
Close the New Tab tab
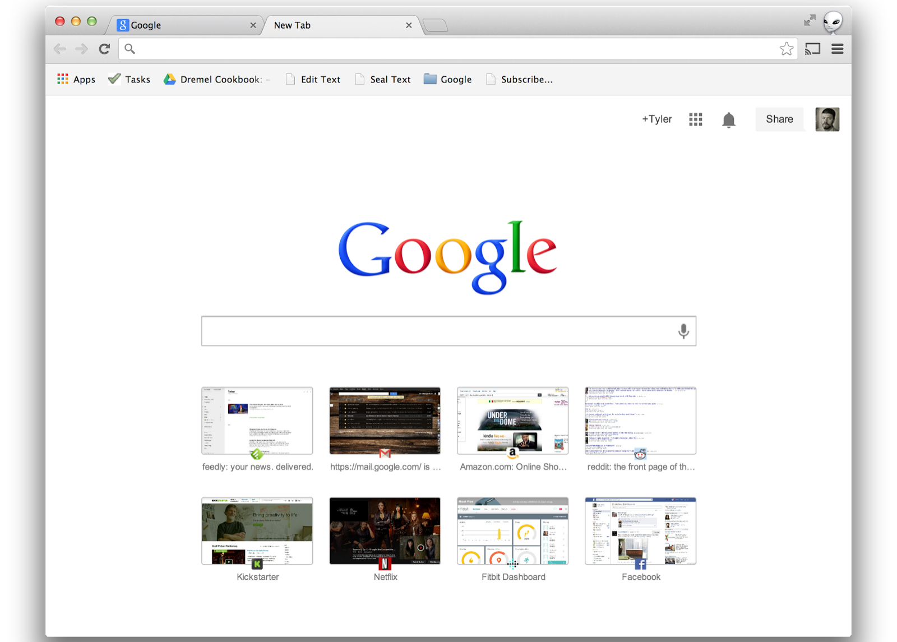(x=409, y=25)
